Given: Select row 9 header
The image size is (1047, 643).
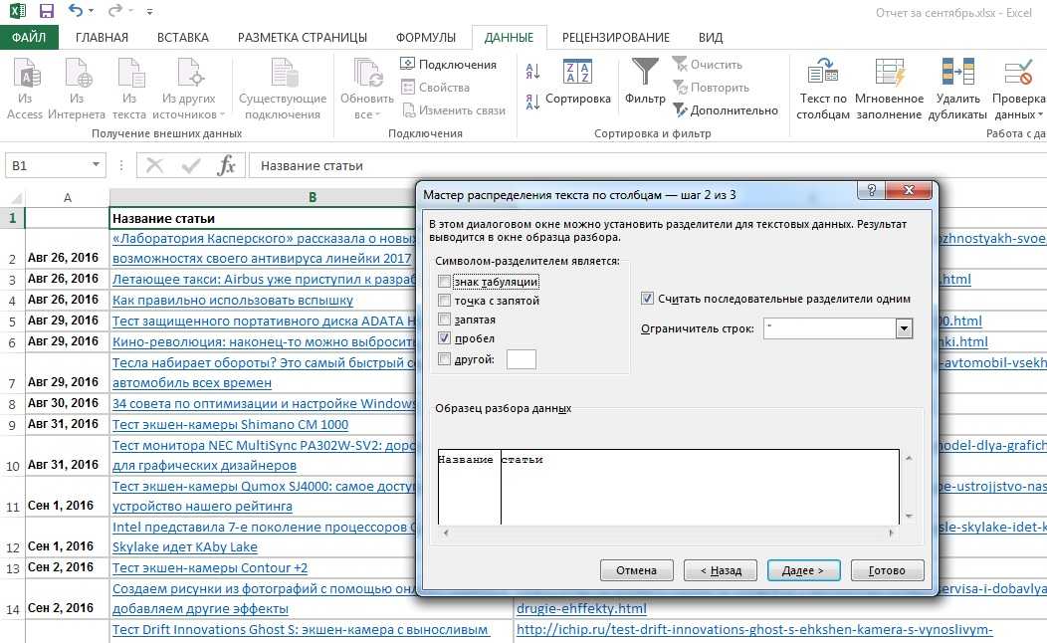Looking at the screenshot, I should coord(12,425).
